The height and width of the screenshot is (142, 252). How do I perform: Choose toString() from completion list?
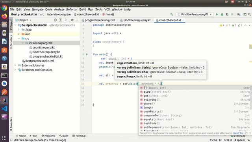[195, 100]
